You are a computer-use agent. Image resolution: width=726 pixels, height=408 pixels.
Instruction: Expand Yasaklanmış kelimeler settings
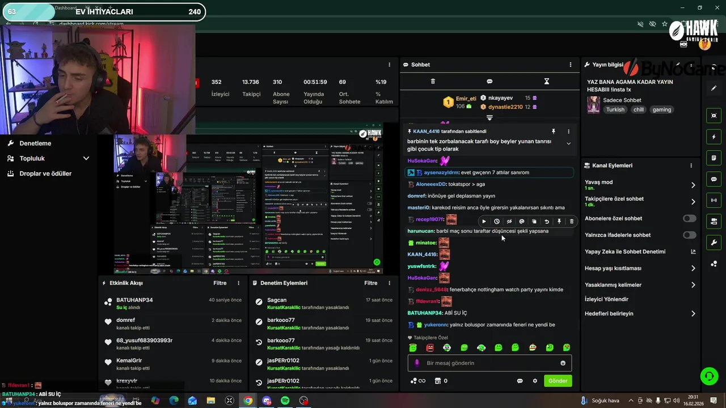(693, 285)
